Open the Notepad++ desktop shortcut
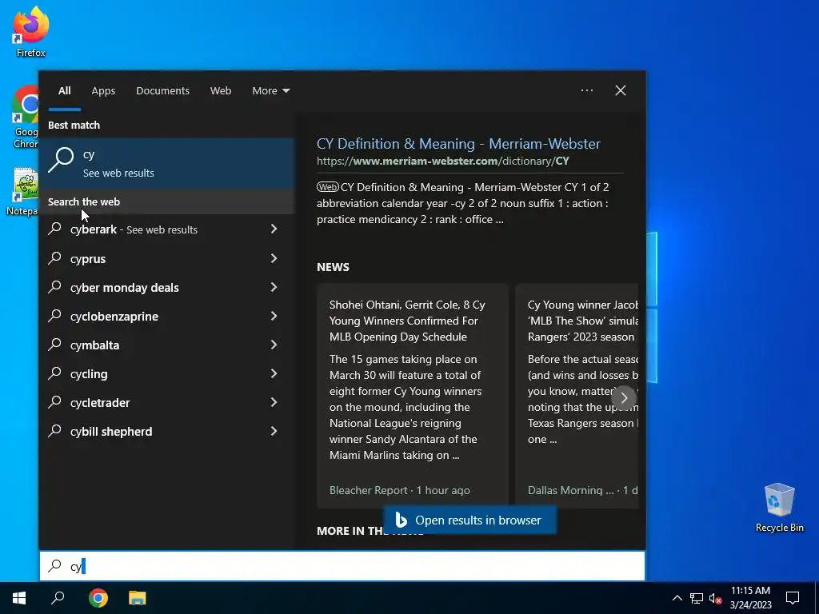This screenshot has width=819, height=614. click(23, 192)
